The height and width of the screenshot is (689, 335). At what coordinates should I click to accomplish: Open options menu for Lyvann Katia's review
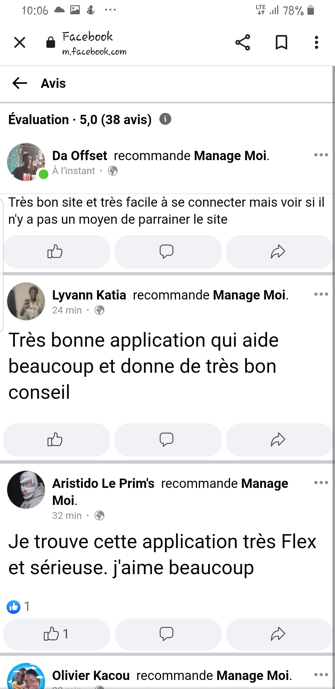coord(321,294)
